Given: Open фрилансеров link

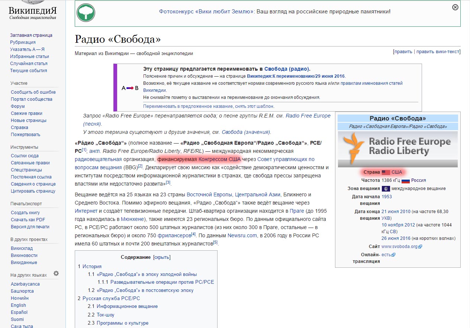Looking at the screenshot, I should coord(174,235).
